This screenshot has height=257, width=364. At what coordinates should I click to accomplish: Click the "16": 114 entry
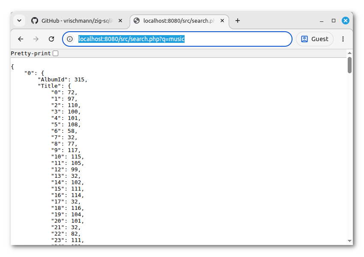(67, 195)
